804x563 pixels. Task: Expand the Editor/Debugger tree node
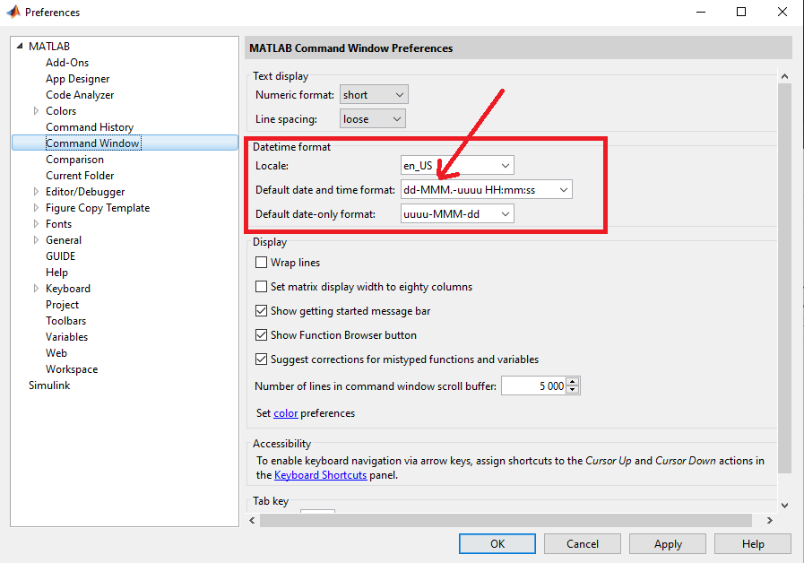(36, 191)
